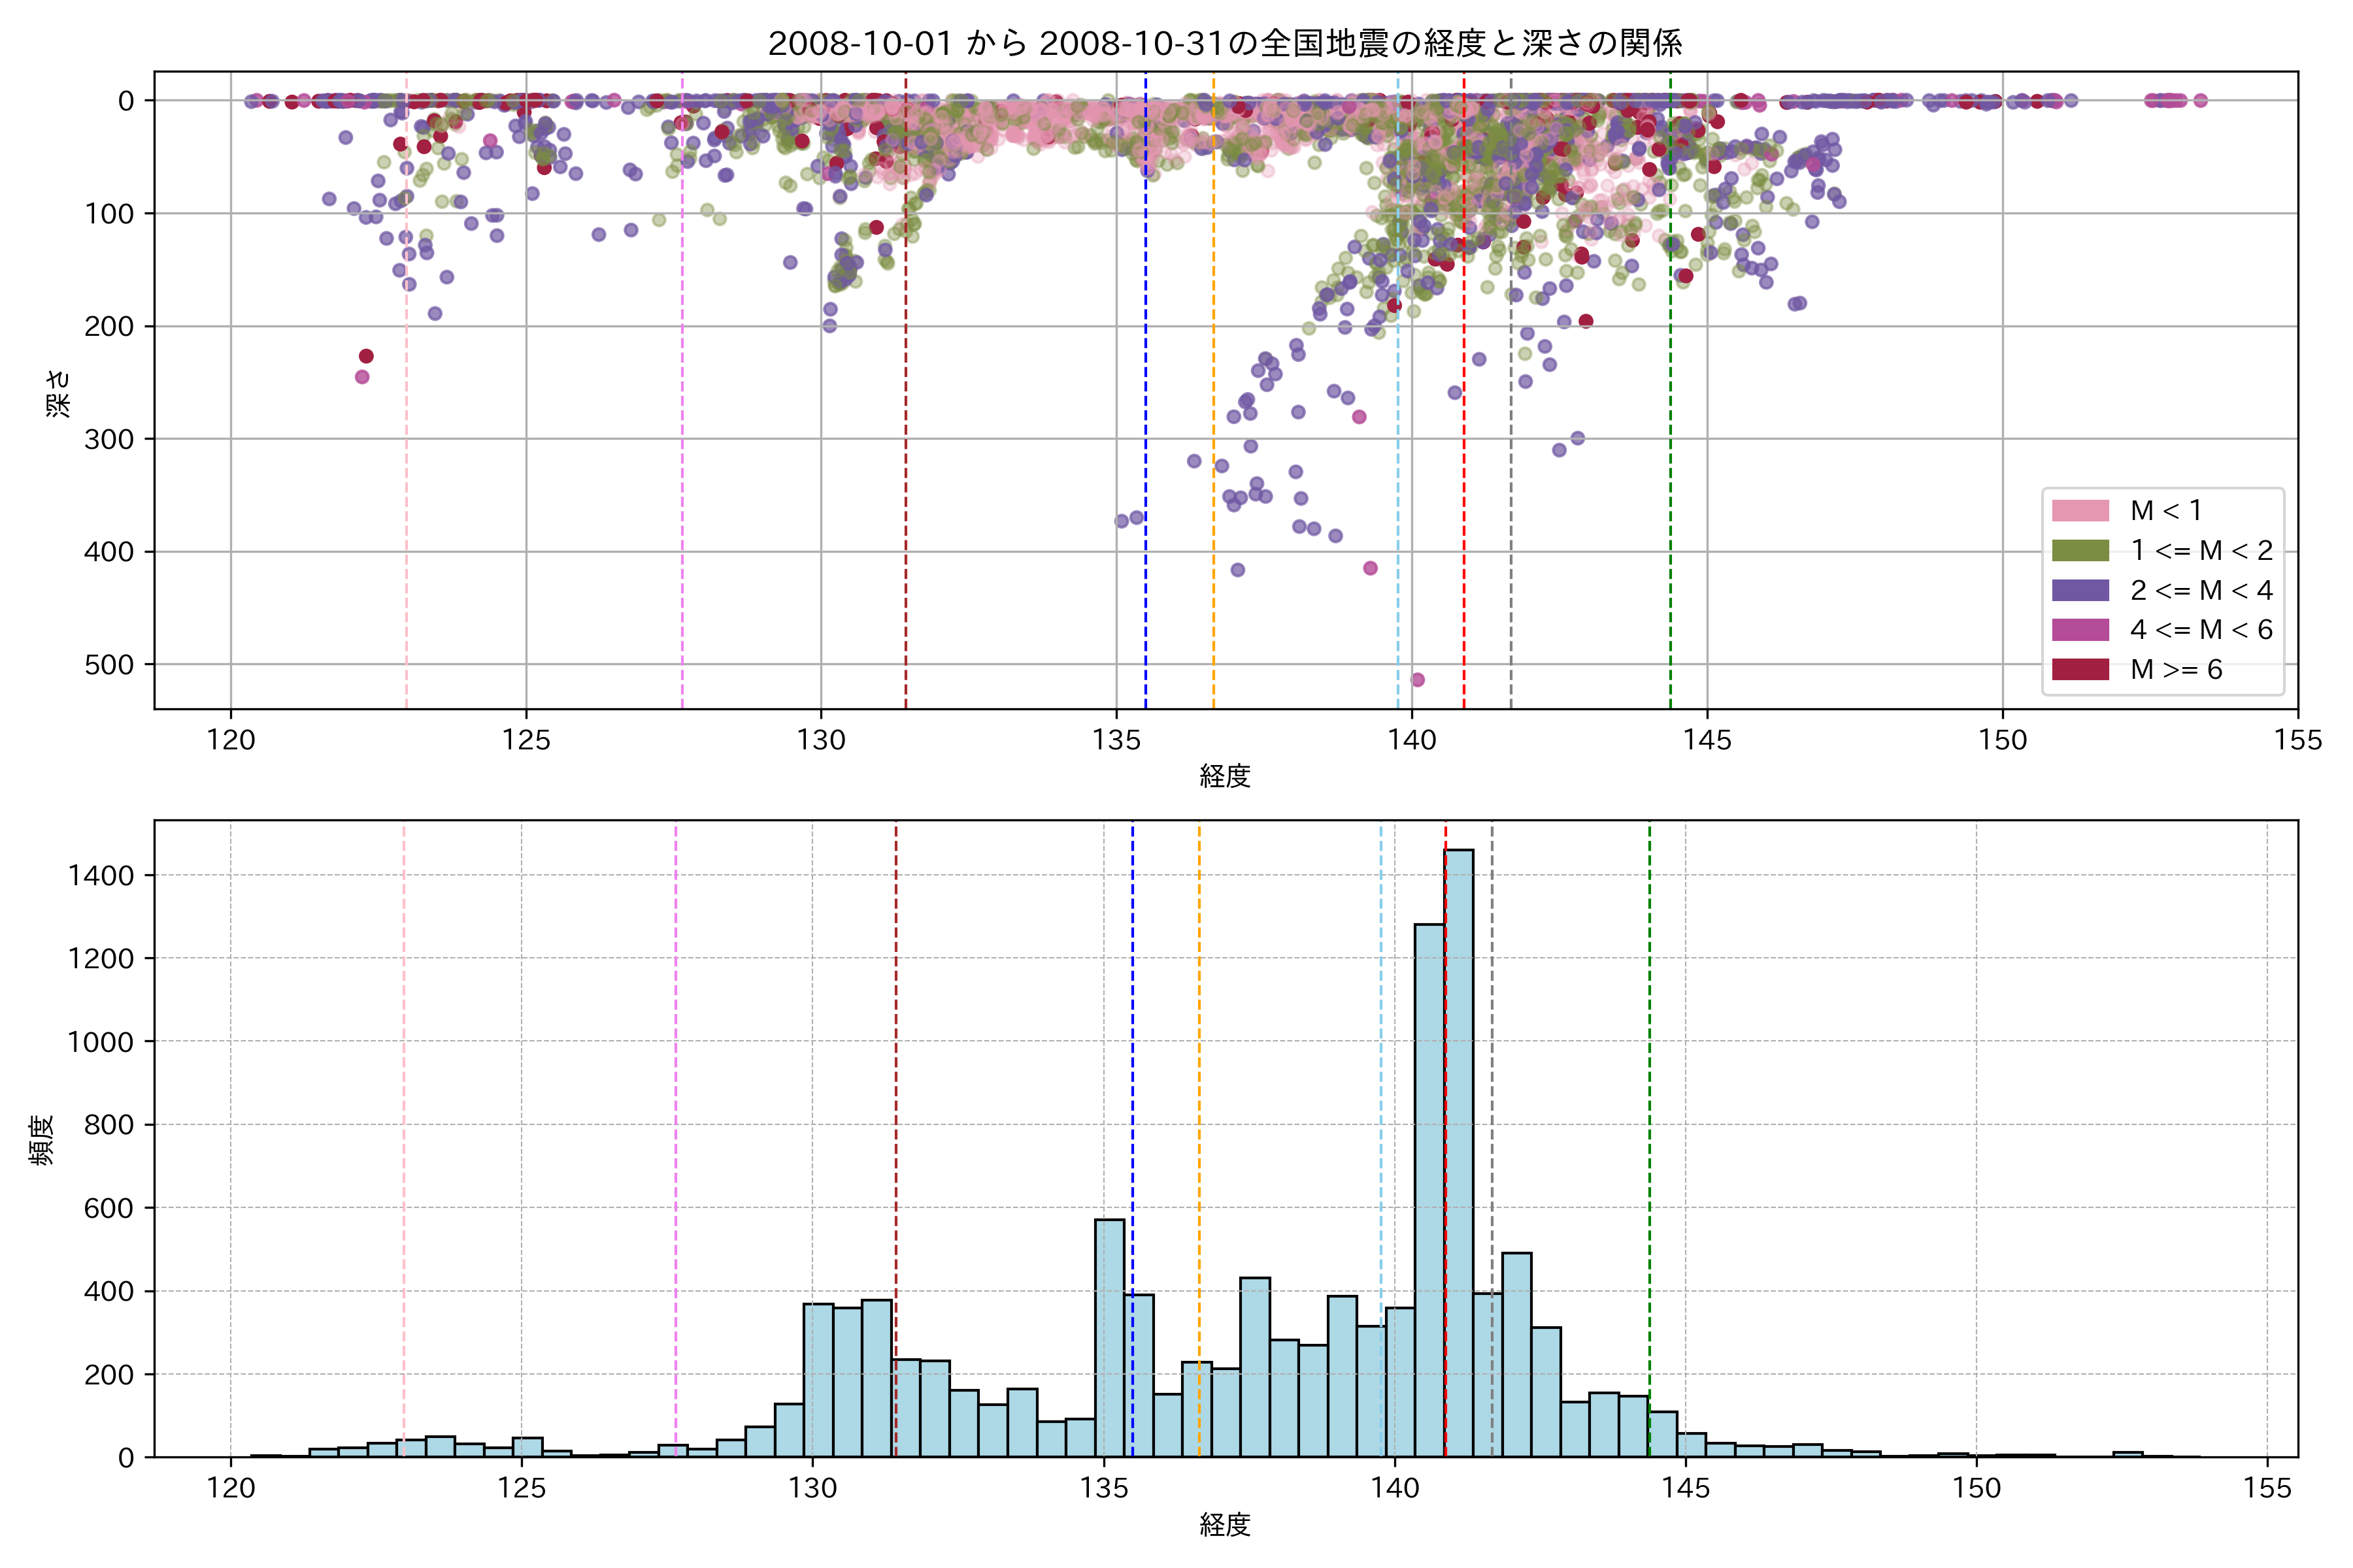Click the 'M < 1' legend text label

point(2166,511)
